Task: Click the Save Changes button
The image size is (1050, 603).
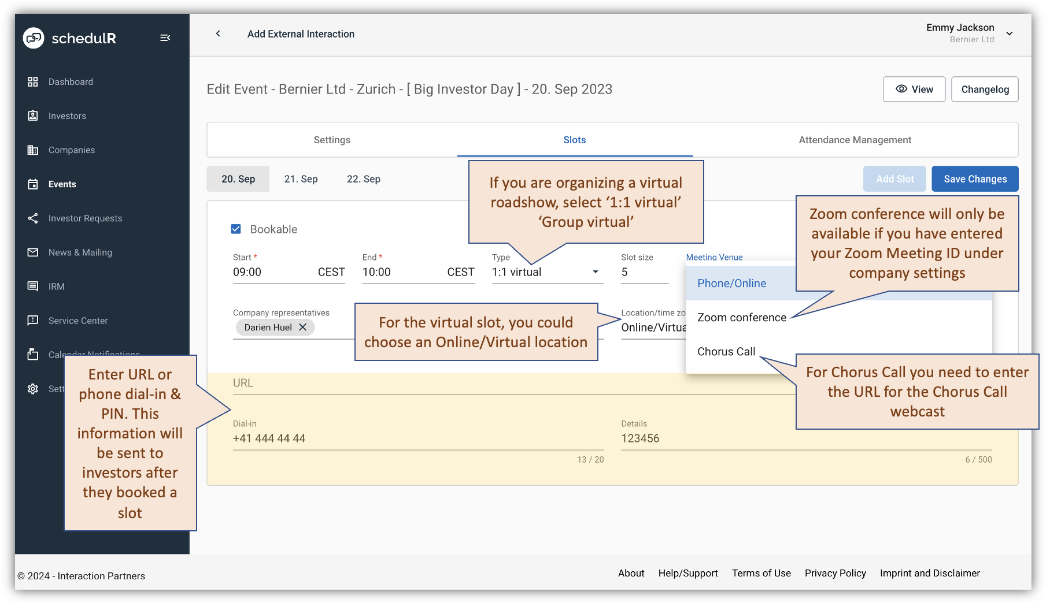Action: tap(975, 178)
